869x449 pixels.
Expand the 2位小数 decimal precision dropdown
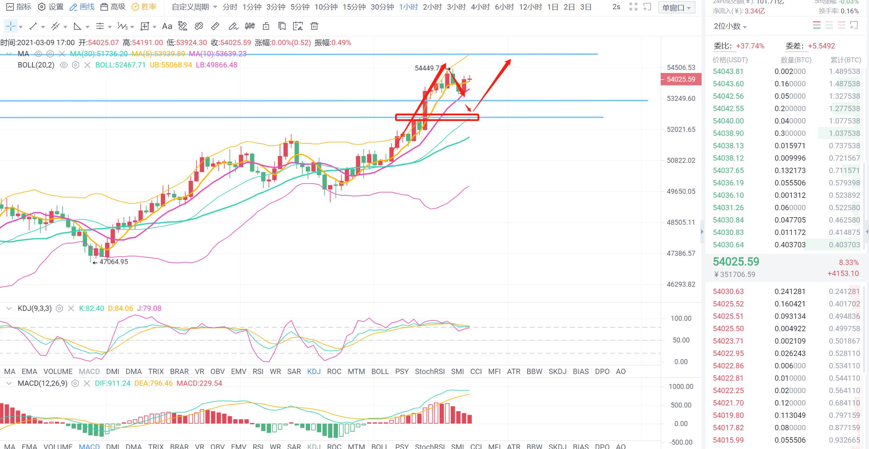pos(730,26)
